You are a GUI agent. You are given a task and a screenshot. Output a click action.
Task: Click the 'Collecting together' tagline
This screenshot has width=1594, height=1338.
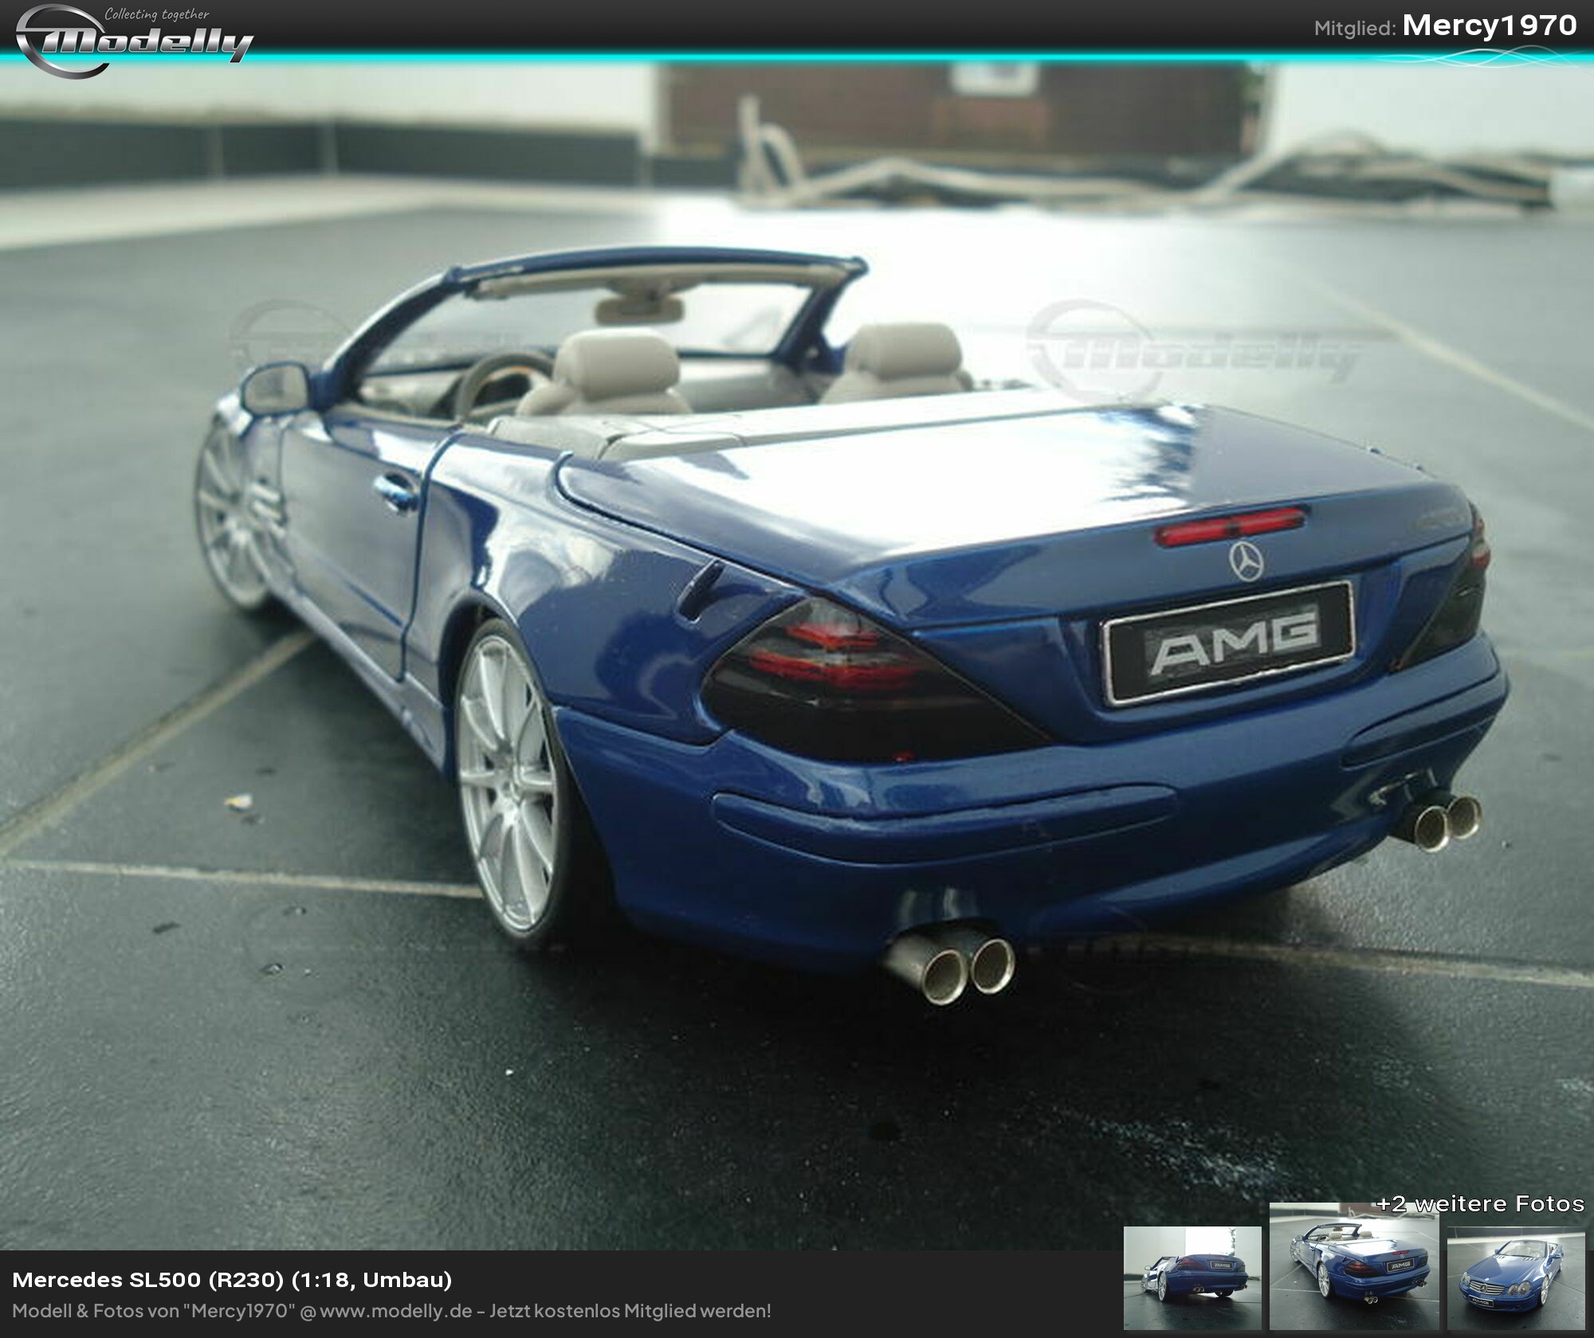point(157,14)
